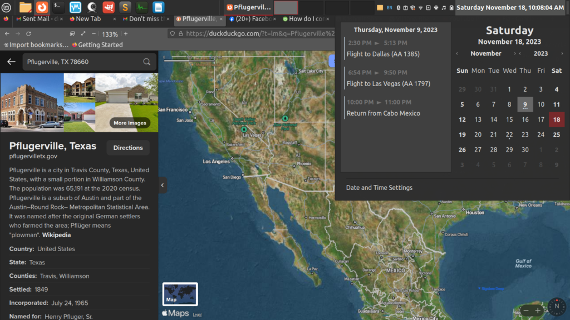Go to the previous month in calendar

[x=457, y=54]
